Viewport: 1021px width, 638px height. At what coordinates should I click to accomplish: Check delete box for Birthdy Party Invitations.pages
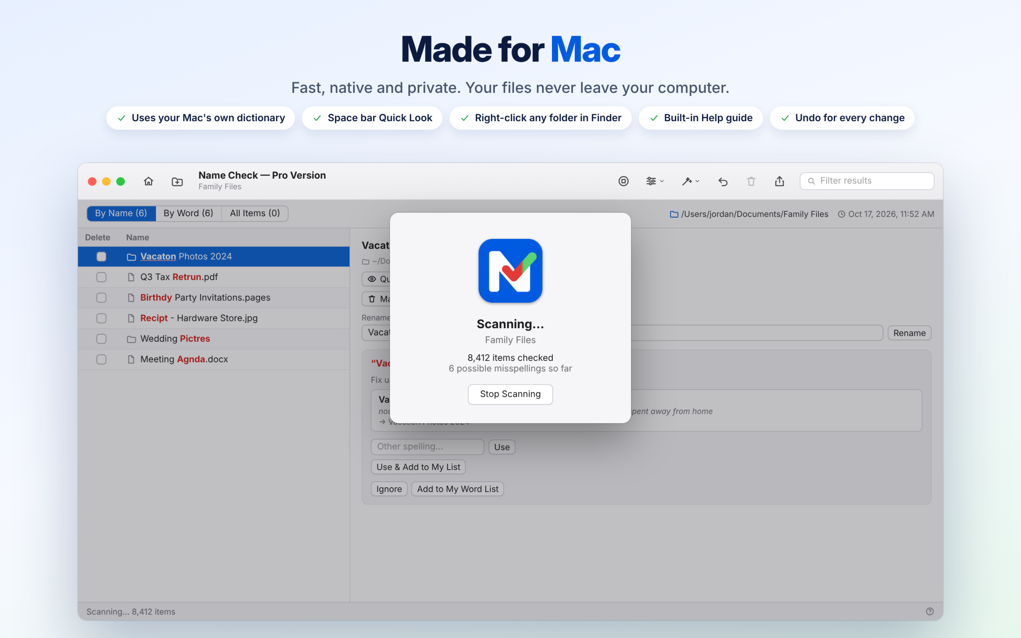point(101,298)
